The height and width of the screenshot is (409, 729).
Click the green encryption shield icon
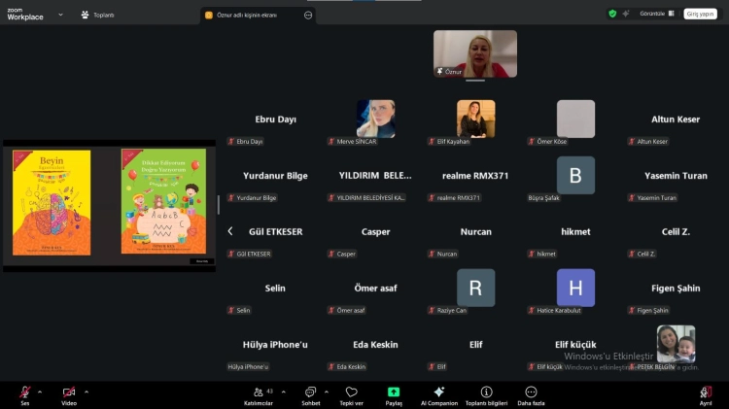point(612,14)
